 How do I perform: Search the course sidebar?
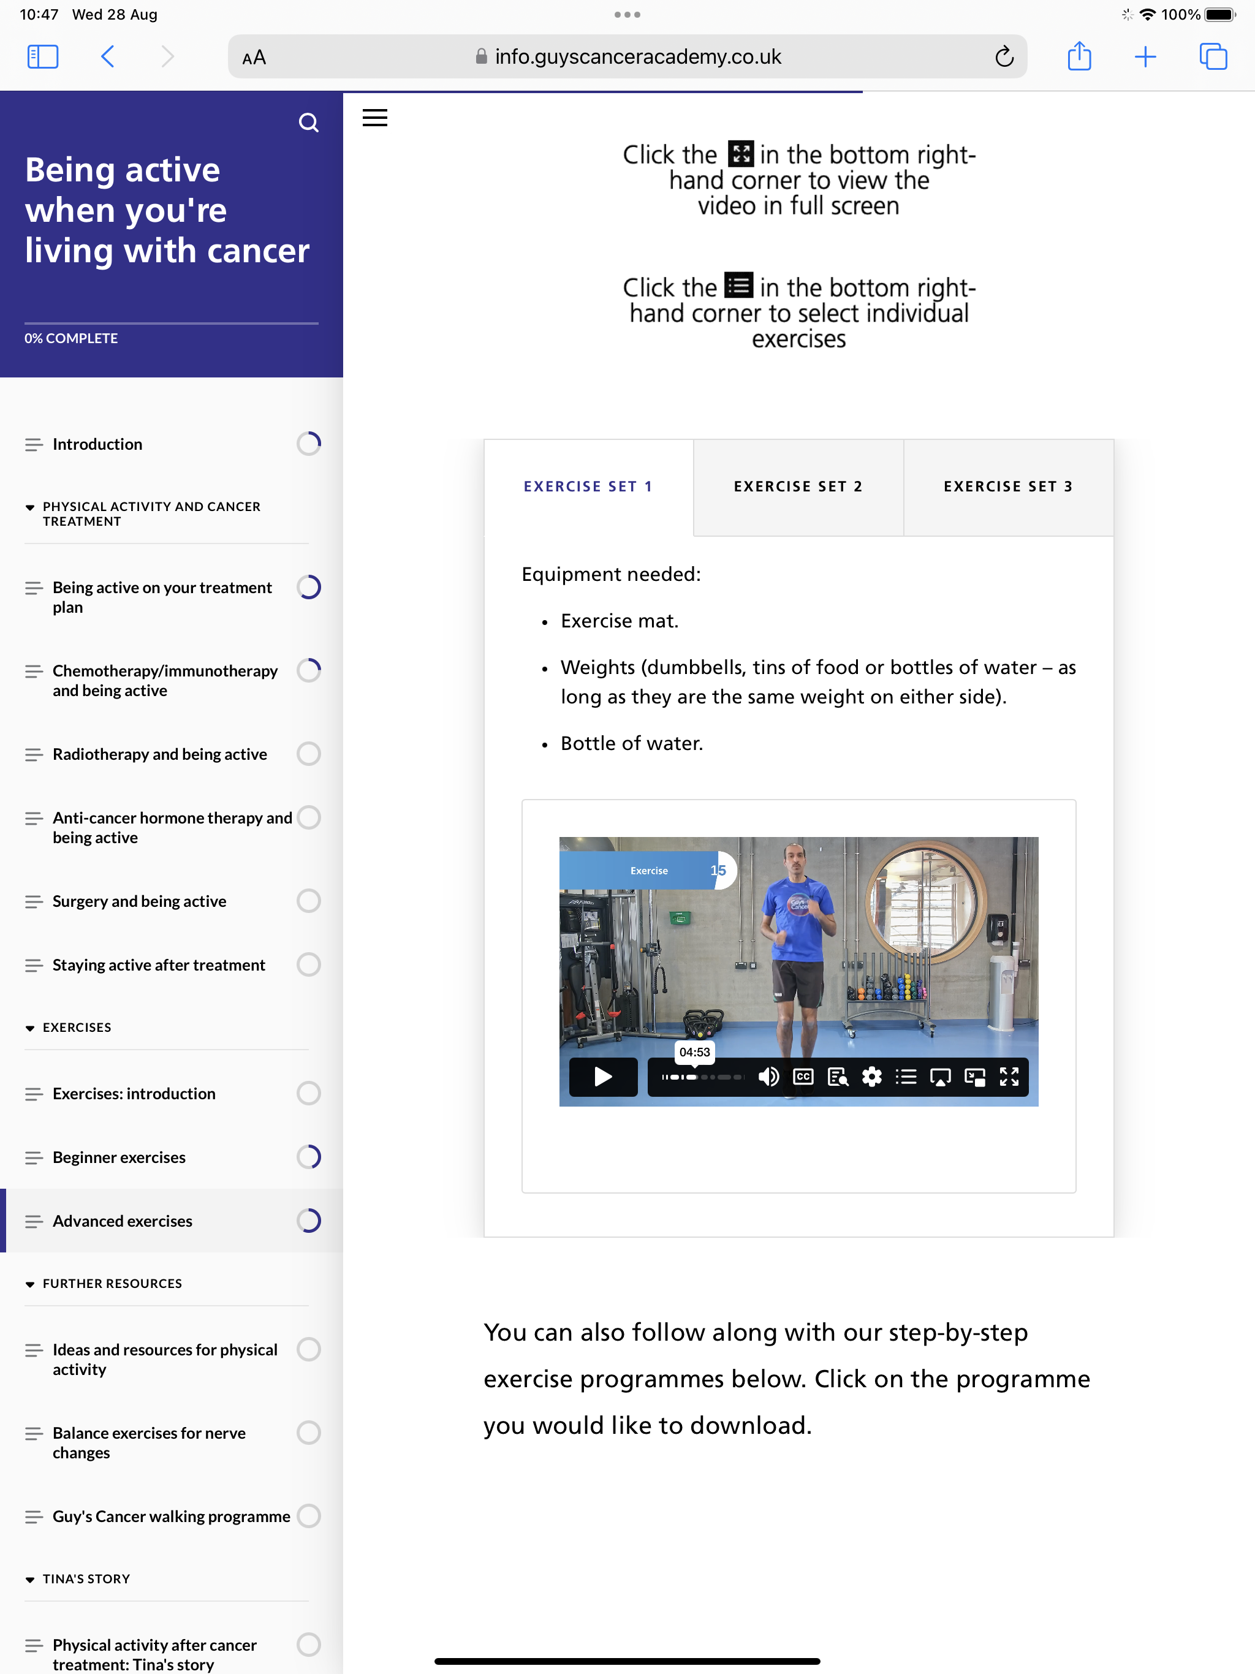click(308, 122)
